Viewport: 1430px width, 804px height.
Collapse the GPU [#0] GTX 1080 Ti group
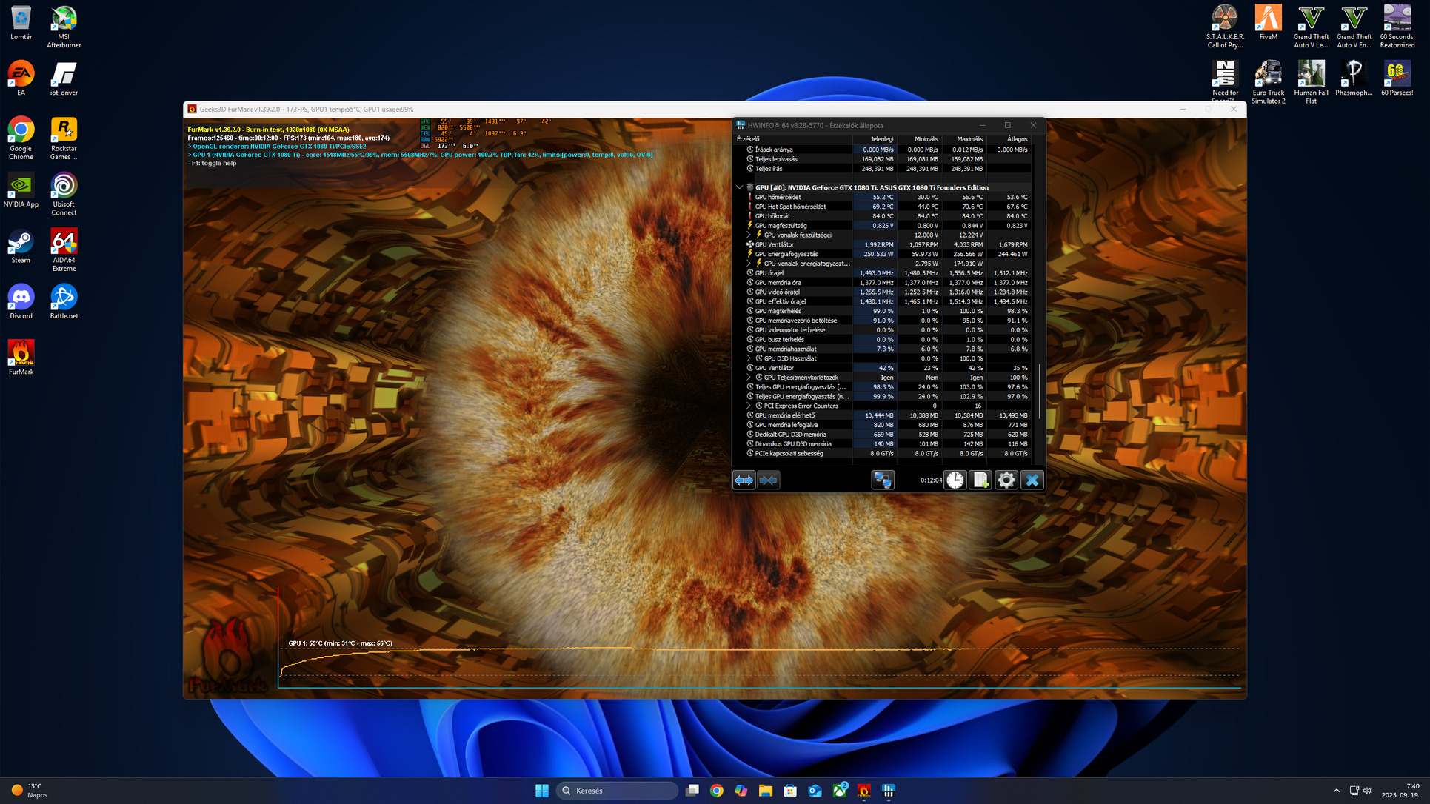coord(739,187)
